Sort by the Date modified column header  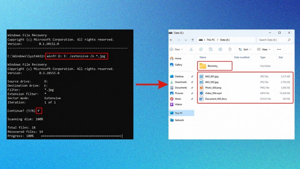(x=242, y=57)
